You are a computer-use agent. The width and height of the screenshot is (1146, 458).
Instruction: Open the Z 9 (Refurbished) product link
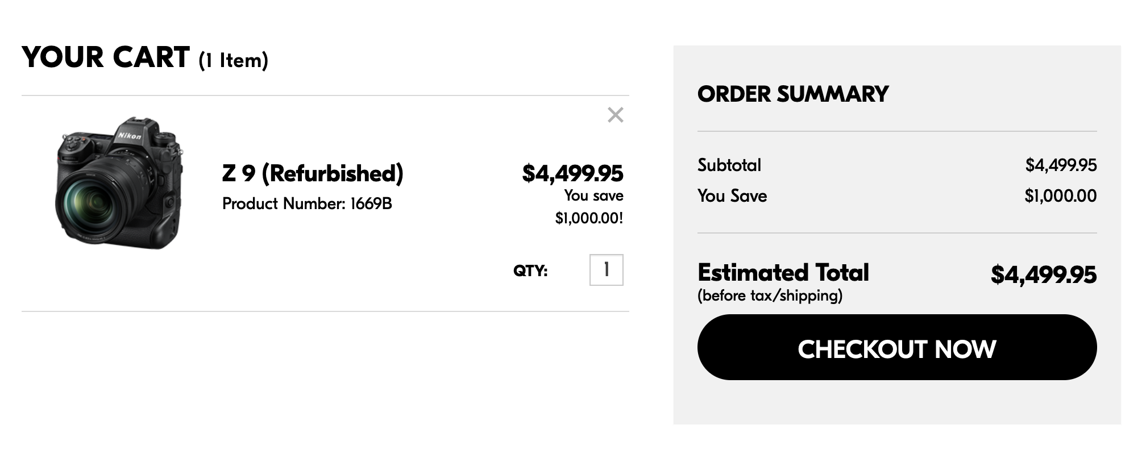tap(312, 173)
